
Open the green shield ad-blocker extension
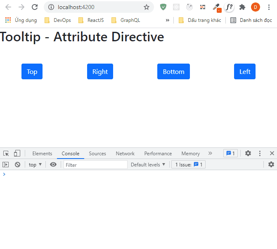[163, 7]
